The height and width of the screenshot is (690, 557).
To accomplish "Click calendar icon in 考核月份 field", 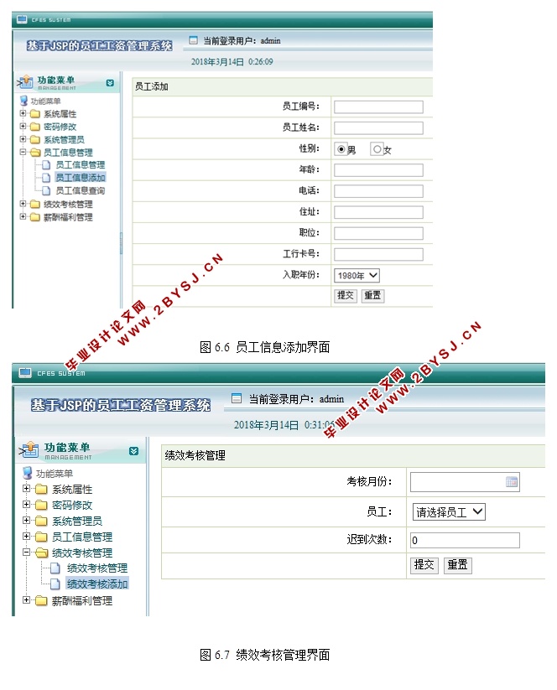I will pyautogui.click(x=512, y=482).
